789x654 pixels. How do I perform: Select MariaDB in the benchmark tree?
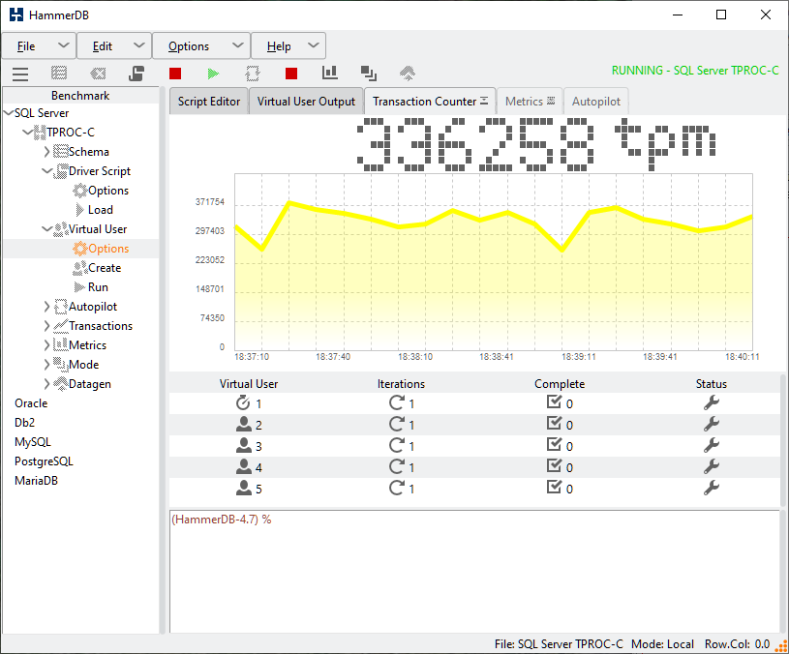coord(36,481)
